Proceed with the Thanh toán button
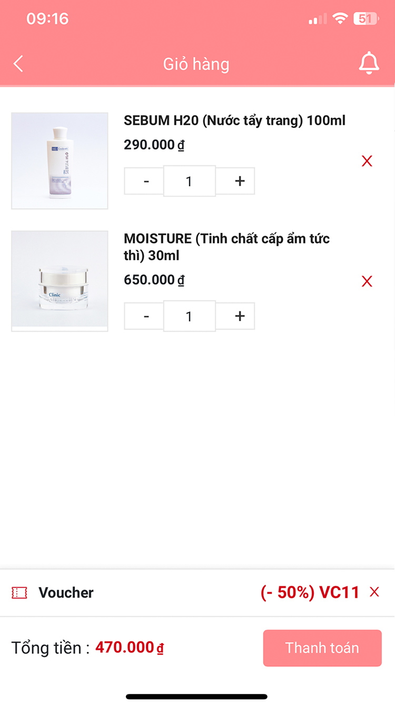Image resolution: width=395 pixels, height=702 pixels. tap(322, 648)
